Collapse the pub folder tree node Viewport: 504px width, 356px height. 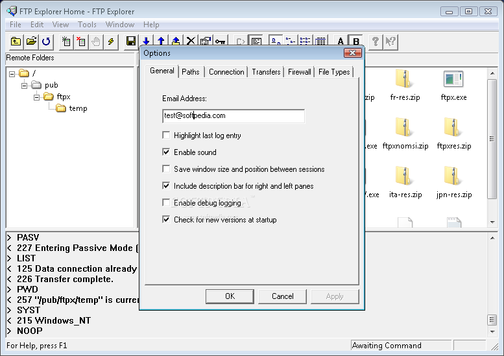click(24, 86)
